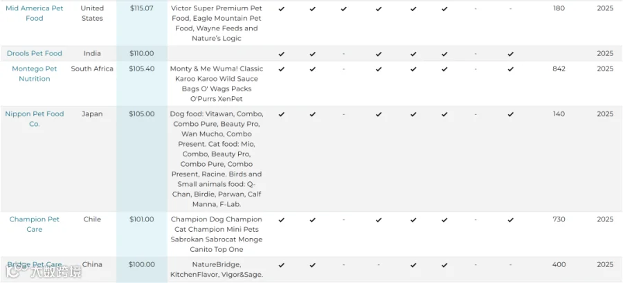The width and height of the screenshot is (623, 283).
Task: Click the $115.07 revenue cell
Action: (141, 8)
